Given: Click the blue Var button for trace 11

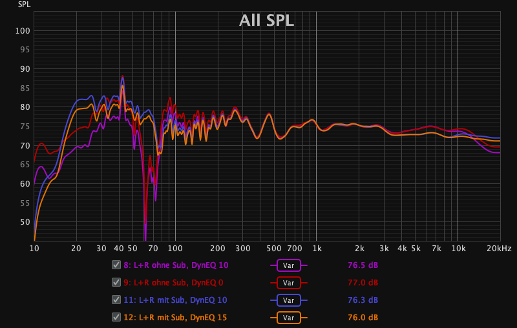Looking at the screenshot, I should click(x=289, y=300).
